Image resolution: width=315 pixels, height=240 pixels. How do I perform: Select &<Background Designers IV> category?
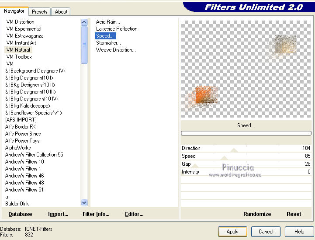tap(35, 71)
